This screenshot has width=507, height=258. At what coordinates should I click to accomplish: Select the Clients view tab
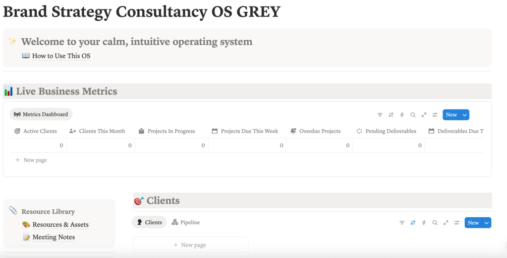point(149,222)
